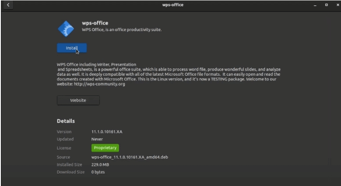This screenshot has height=186, width=341.
Task: Click the download size value 0 bytes
Action: coord(98,172)
